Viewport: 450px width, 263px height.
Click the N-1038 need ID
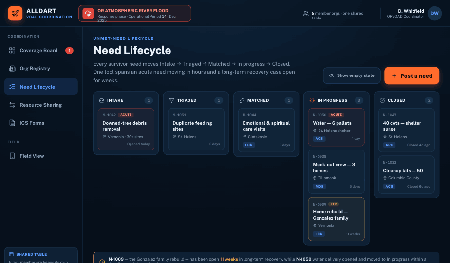pos(319,157)
